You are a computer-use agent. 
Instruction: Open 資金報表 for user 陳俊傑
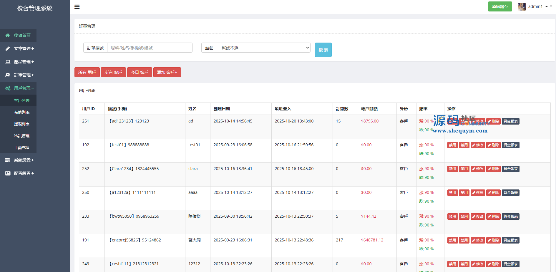510,216
